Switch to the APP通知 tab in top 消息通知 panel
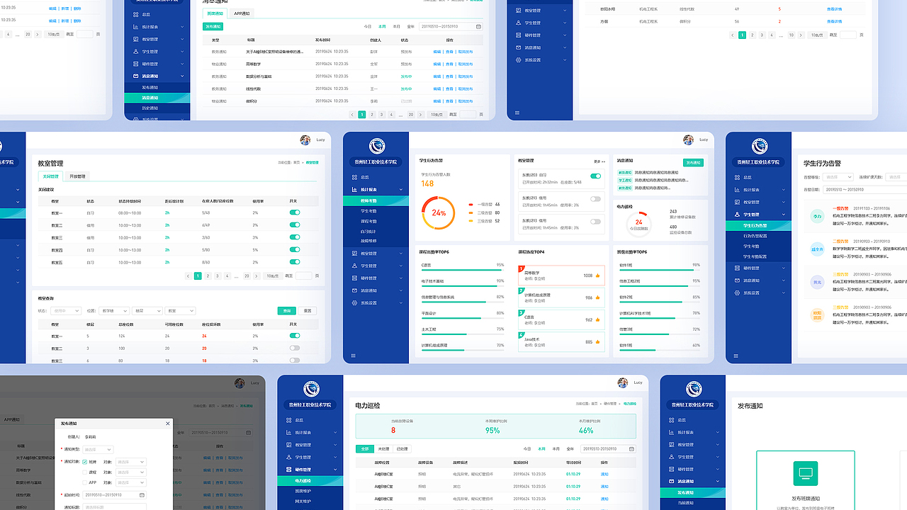 coord(242,13)
